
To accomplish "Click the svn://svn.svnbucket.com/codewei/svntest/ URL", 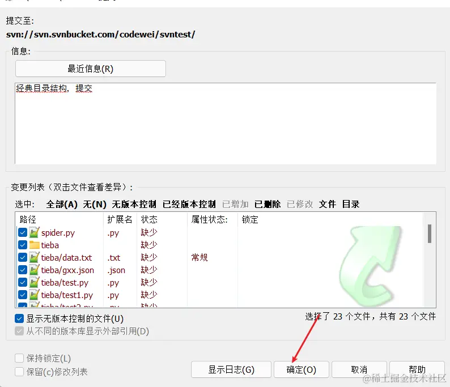I will 101,35.
